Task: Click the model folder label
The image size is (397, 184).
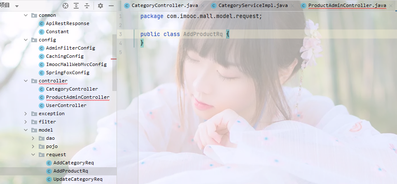Action: pos(46,130)
